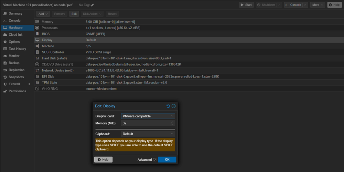Image resolution: width=344 pixels, height=172 pixels.
Task: Click the Memory row icon
Action: [37, 22]
